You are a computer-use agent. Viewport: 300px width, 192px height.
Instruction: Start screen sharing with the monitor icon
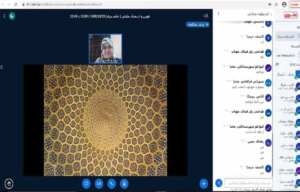pos(86,184)
